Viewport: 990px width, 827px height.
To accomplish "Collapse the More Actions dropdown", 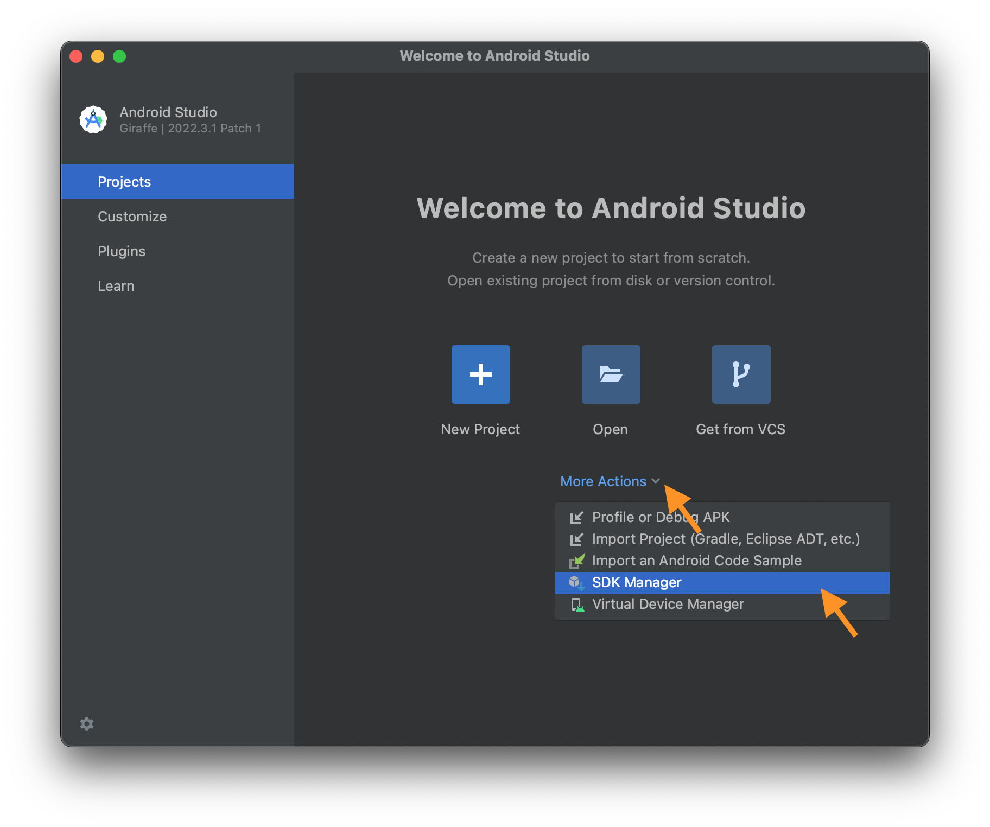I will pyautogui.click(x=603, y=481).
